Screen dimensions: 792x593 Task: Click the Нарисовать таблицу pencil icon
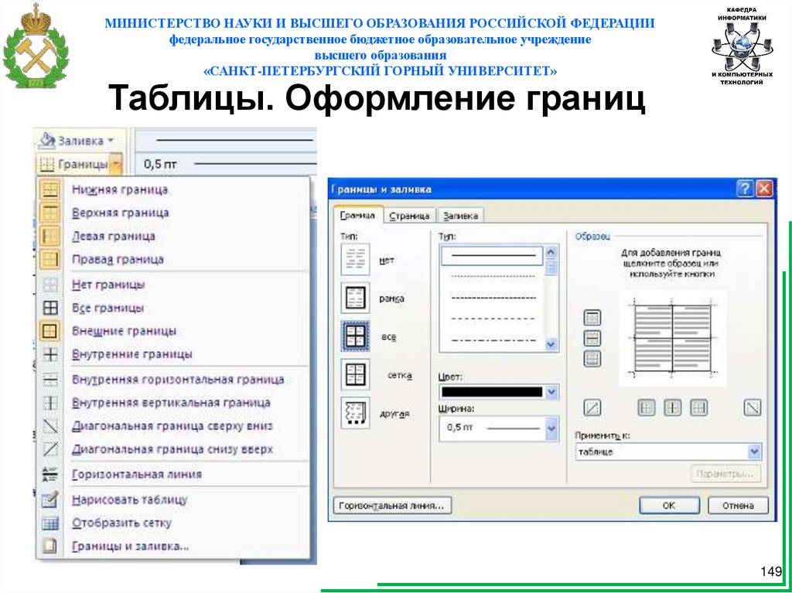(50, 500)
